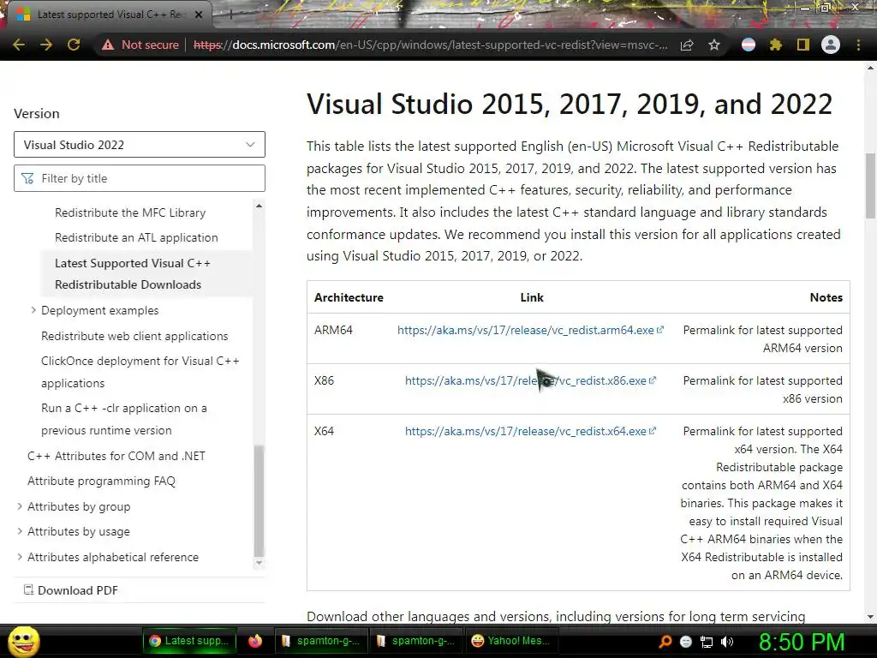Open the vc_redist.x86.exe download link
The image size is (877, 658).
[x=530, y=380]
